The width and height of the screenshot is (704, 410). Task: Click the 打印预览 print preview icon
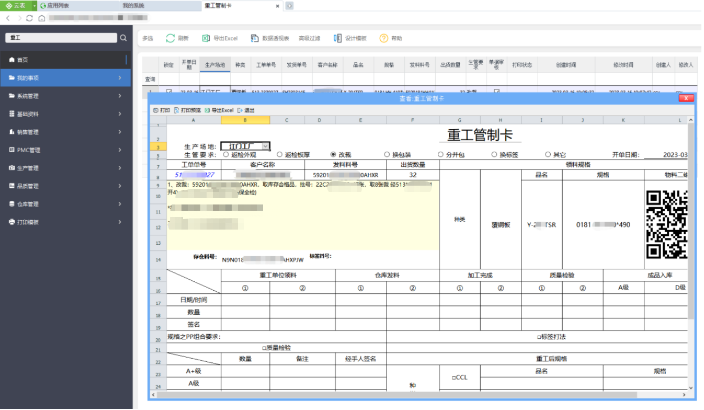(177, 110)
